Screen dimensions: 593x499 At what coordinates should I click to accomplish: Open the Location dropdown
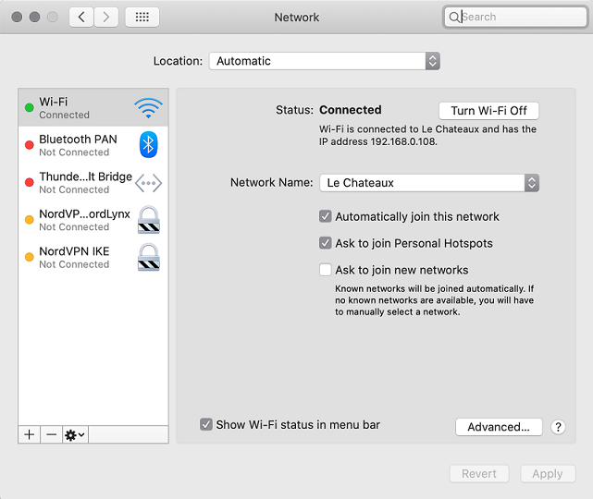[325, 61]
